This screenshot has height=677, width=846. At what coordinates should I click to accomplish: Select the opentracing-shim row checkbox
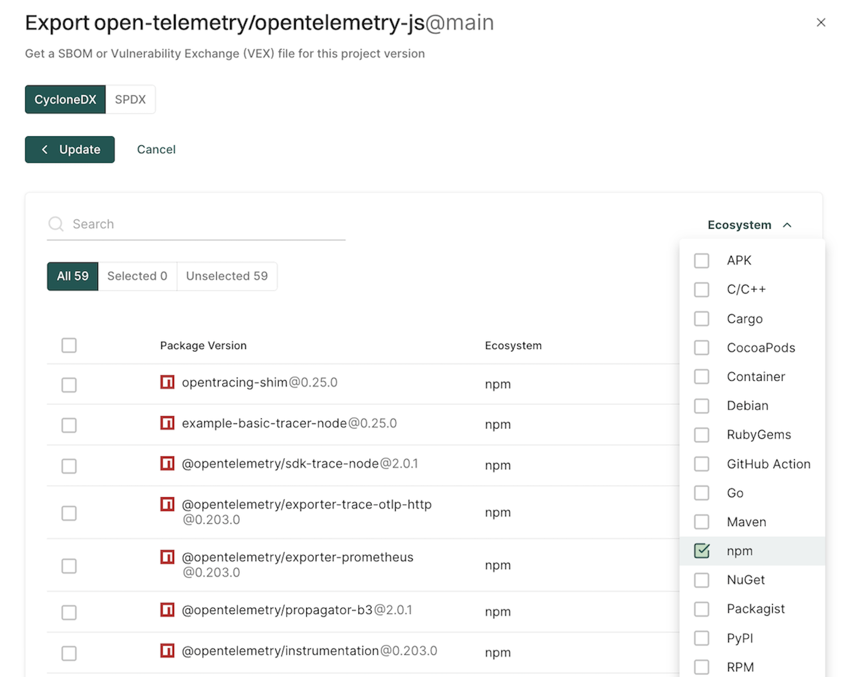pos(69,385)
